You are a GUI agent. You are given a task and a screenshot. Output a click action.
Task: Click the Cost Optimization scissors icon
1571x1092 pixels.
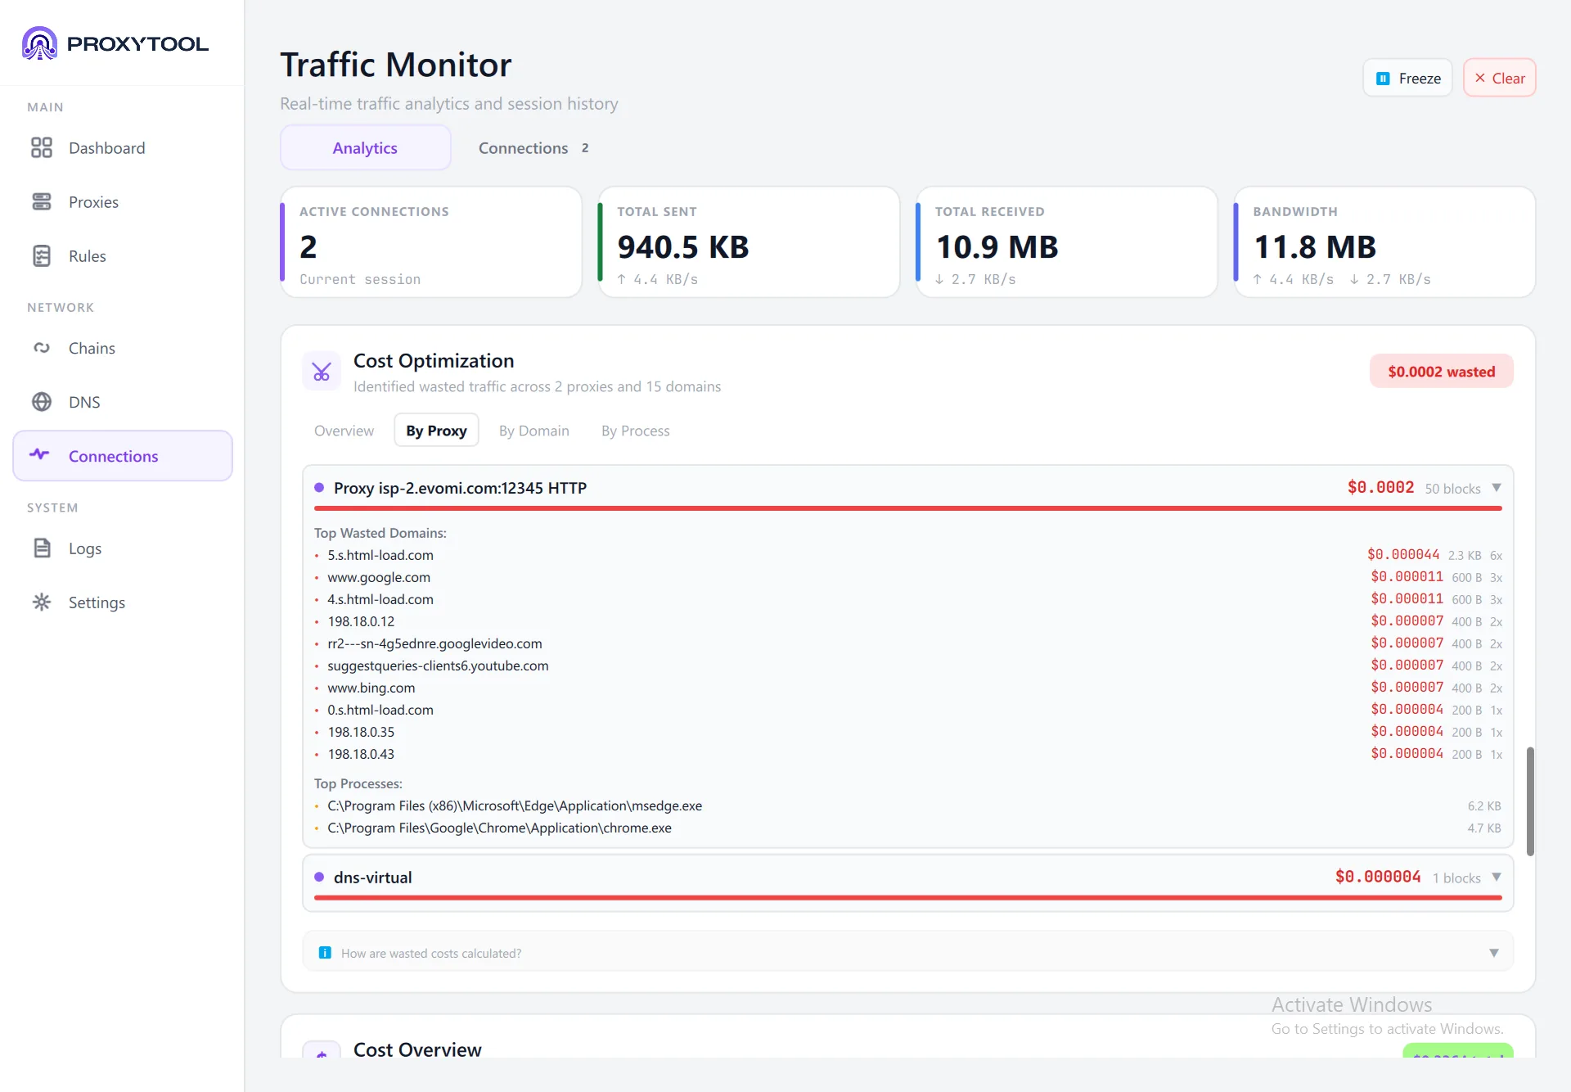point(322,372)
